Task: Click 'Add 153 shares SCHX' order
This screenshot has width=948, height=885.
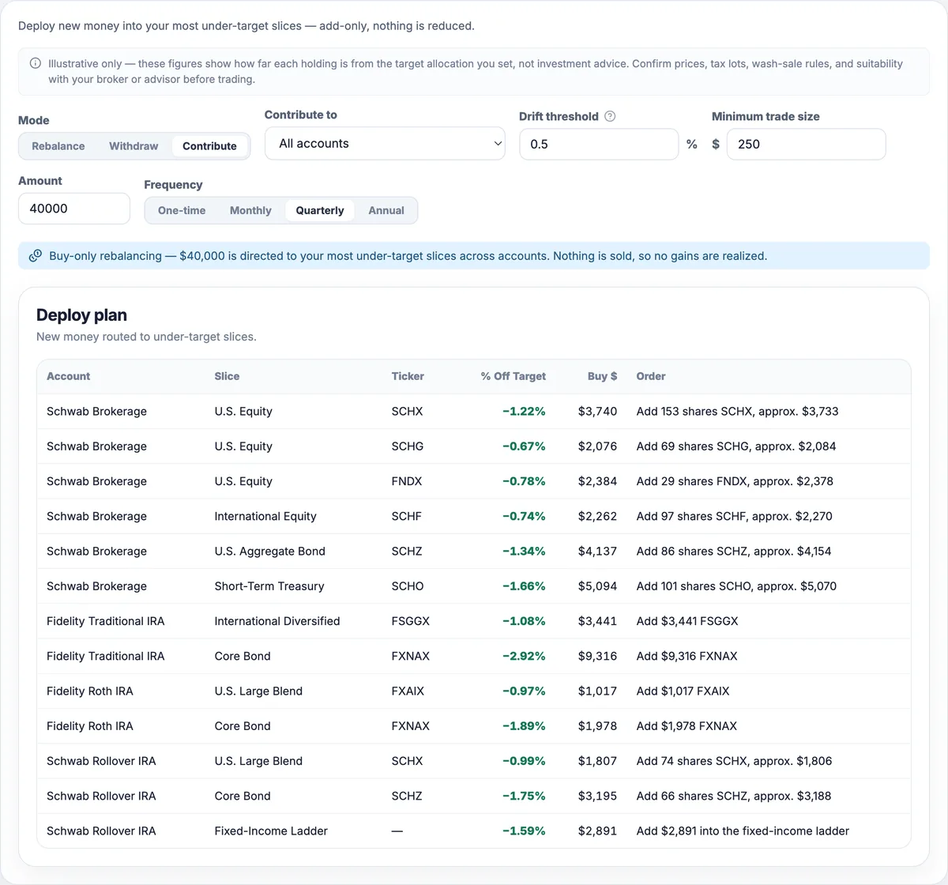Action: click(737, 412)
